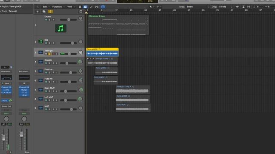The image size is (275, 154).
Task: Toggle the catch playhead icon
Action: (103, 7)
